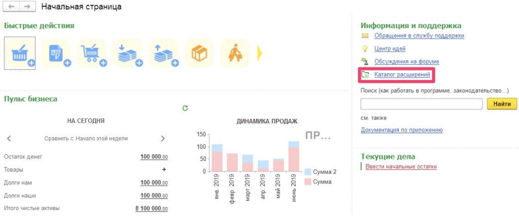The height and width of the screenshot is (216, 519).
Task: Click the truncated ПР... widget heading
Action: click(318, 136)
